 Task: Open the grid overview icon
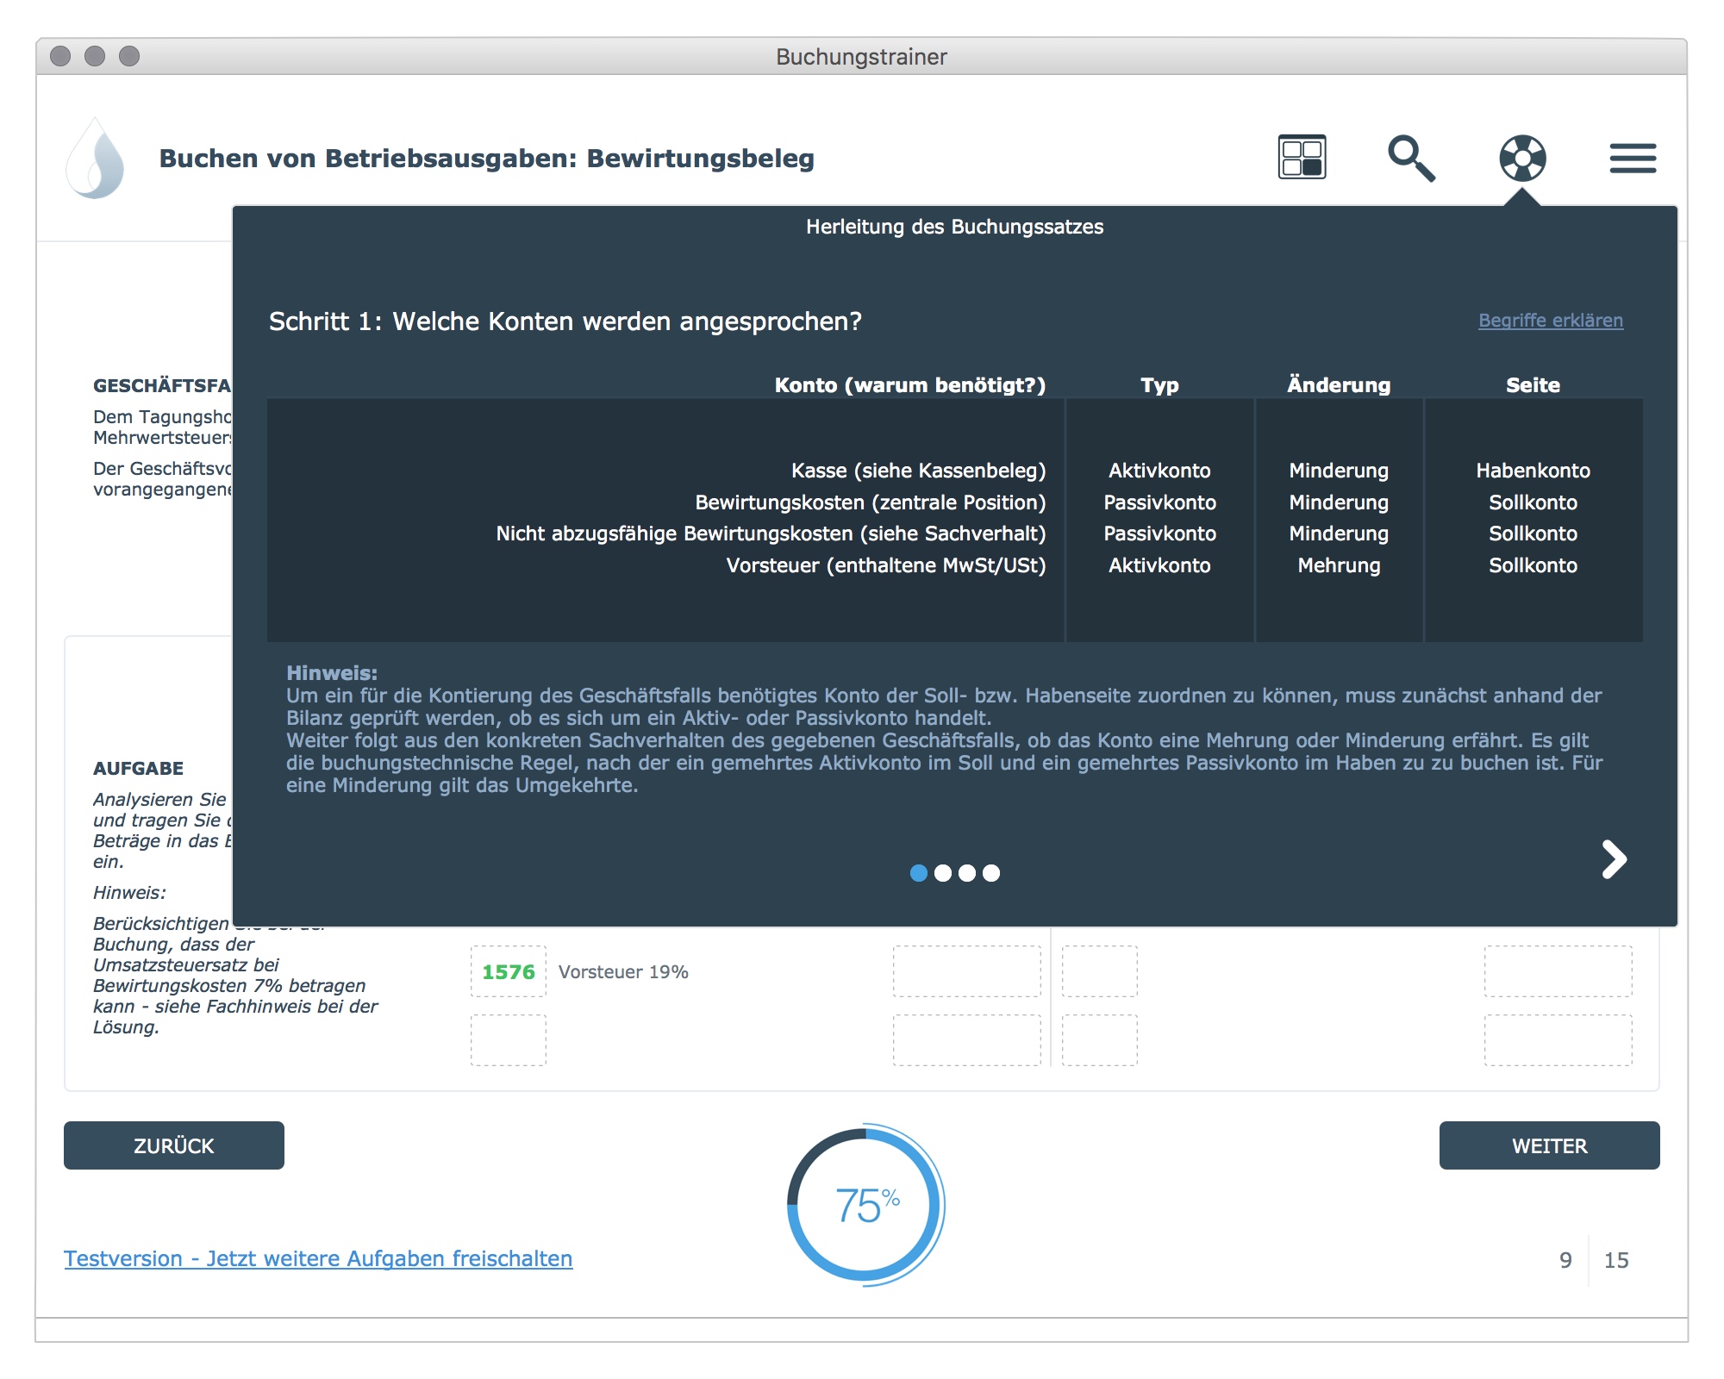[x=1302, y=158]
